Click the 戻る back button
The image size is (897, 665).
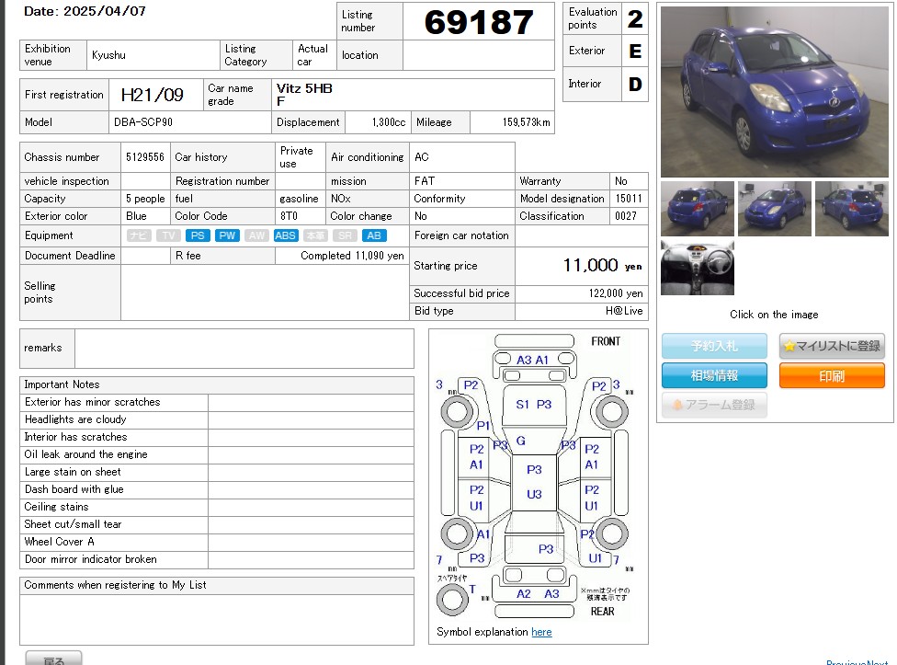click(x=54, y=659)
